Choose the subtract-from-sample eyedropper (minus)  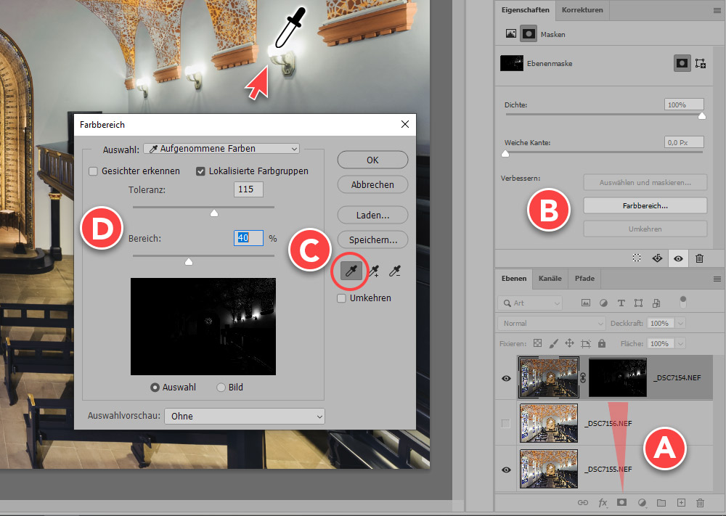(396, 271)
